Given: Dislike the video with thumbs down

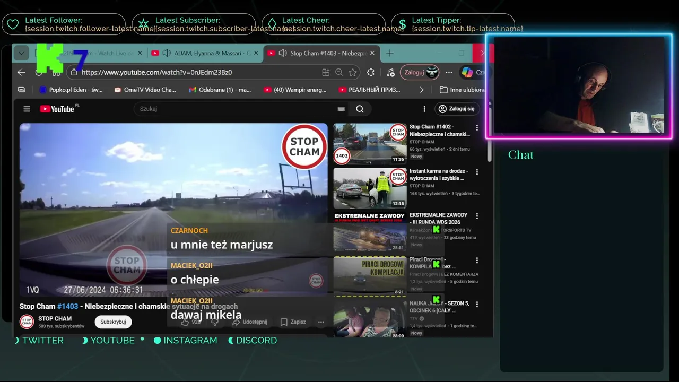Looking at the screenshot, I should [x=215, y=322].
